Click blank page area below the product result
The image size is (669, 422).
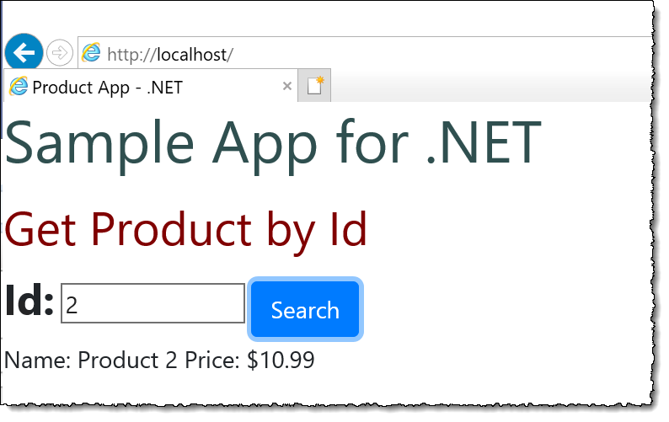324,388
